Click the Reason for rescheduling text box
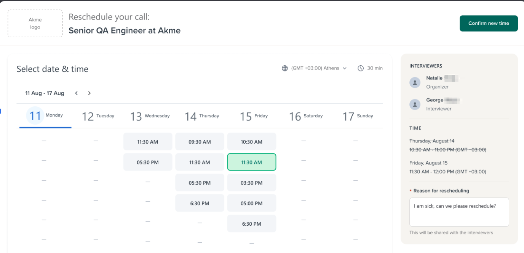This screenshot has height=253, width=524. click(459, 212)
